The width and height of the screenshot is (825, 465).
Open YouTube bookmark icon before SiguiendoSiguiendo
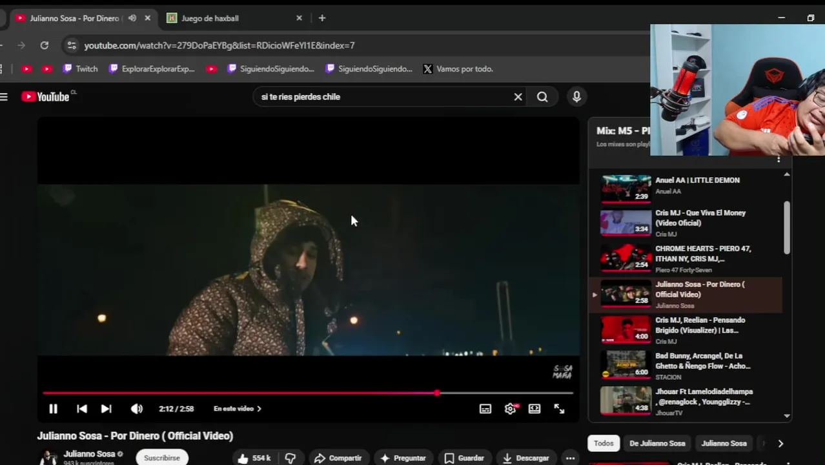(x=211, y=68)
